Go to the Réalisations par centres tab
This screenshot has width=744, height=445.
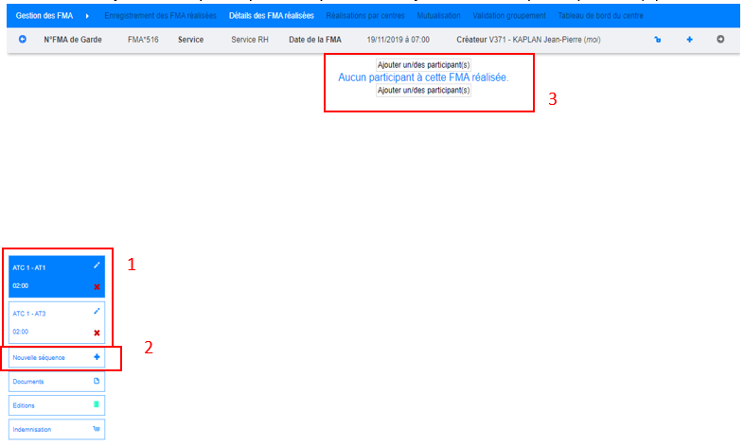click(365, 16)
